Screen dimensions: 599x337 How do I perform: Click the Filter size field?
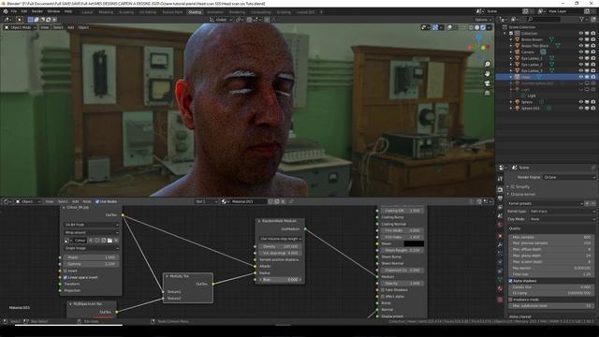[x=551, y=274]
